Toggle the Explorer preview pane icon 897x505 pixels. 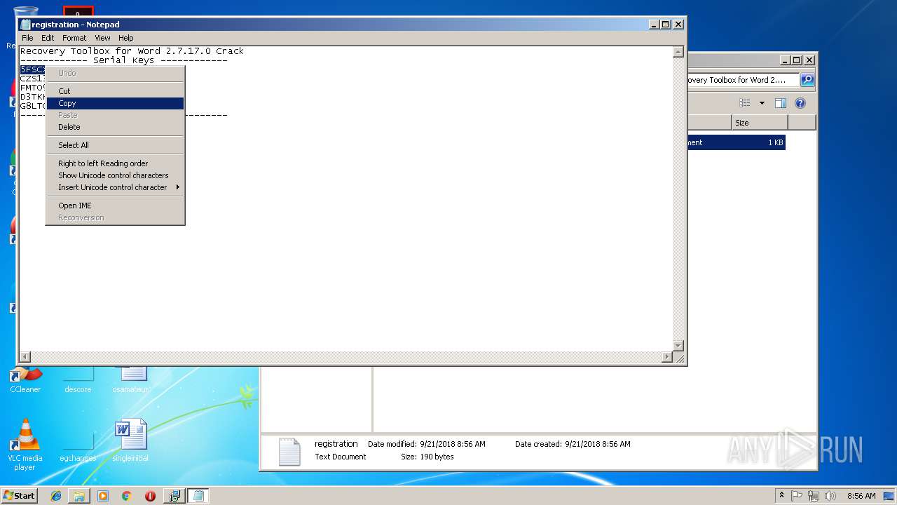[x=781, y=103]
